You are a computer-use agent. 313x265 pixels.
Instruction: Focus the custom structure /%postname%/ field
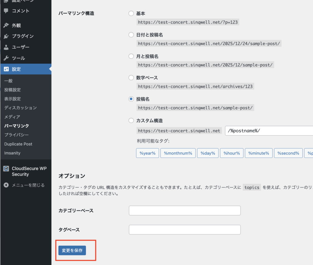click(269, 131)
